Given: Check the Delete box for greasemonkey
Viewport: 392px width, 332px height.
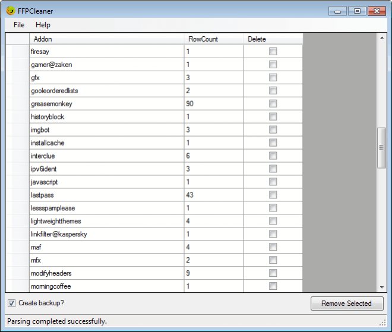Looking at the screenshot, I should pyautogui.click(x=273, y=104).
